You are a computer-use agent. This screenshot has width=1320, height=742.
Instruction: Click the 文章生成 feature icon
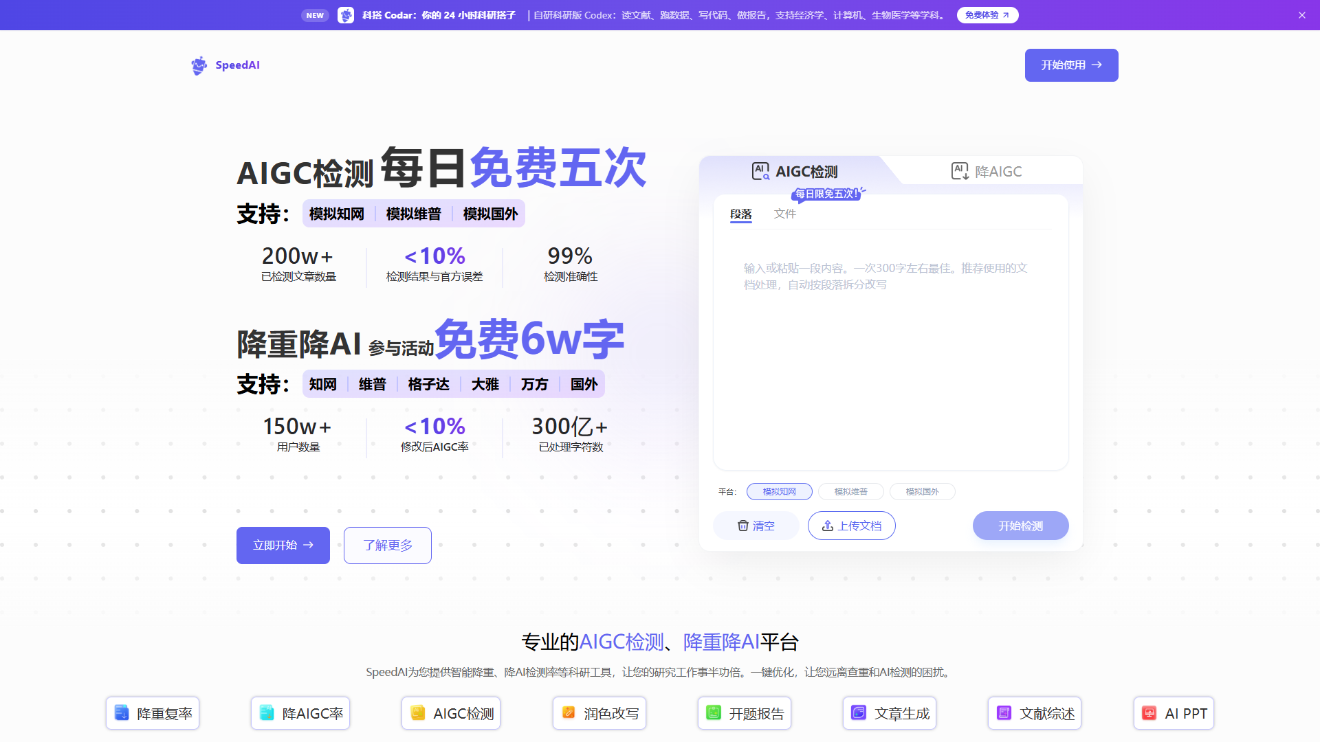tap(859, 712)
